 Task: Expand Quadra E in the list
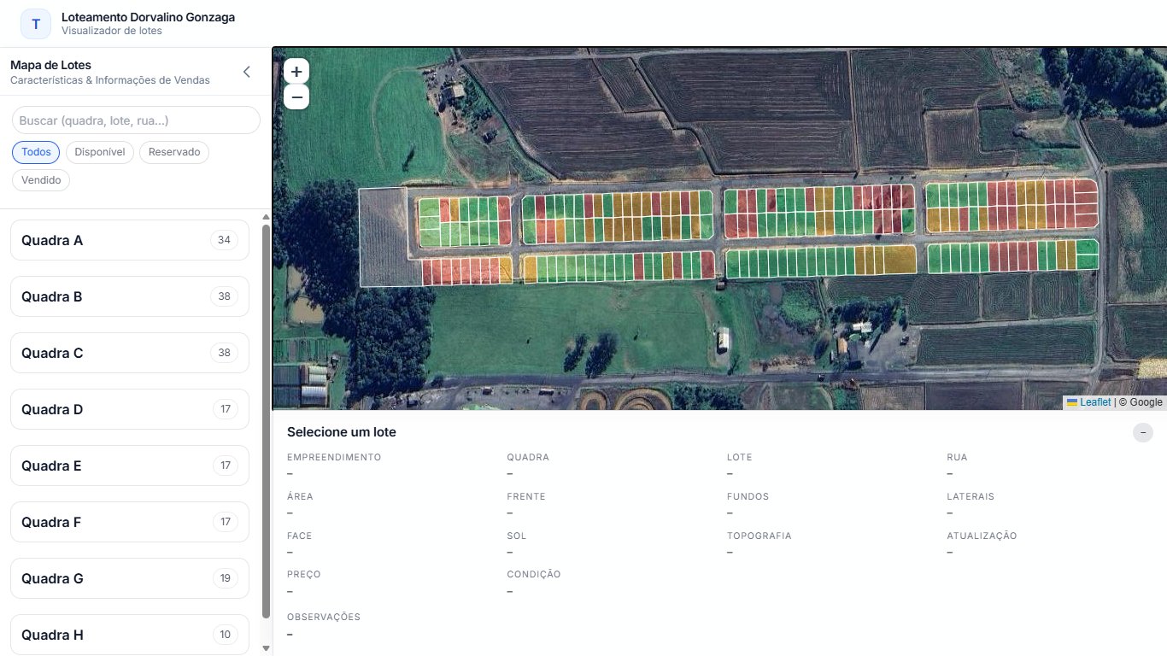point(130,466)
